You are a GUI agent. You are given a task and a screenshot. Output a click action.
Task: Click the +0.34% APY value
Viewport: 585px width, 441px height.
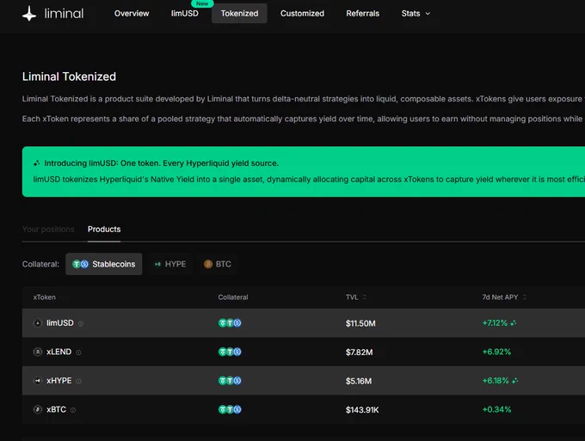coord(496,409)
